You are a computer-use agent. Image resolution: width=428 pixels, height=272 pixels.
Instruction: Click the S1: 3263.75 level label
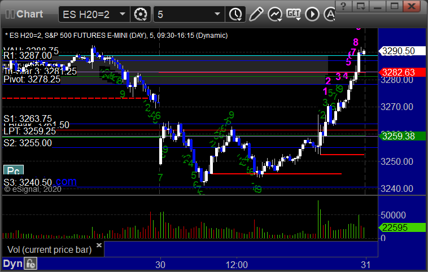coord(28,119)
